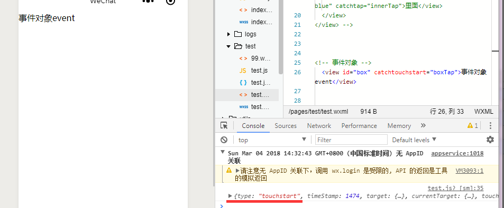Click the WXML language indicator in status bar
The image size is (504, 208).
483,111
